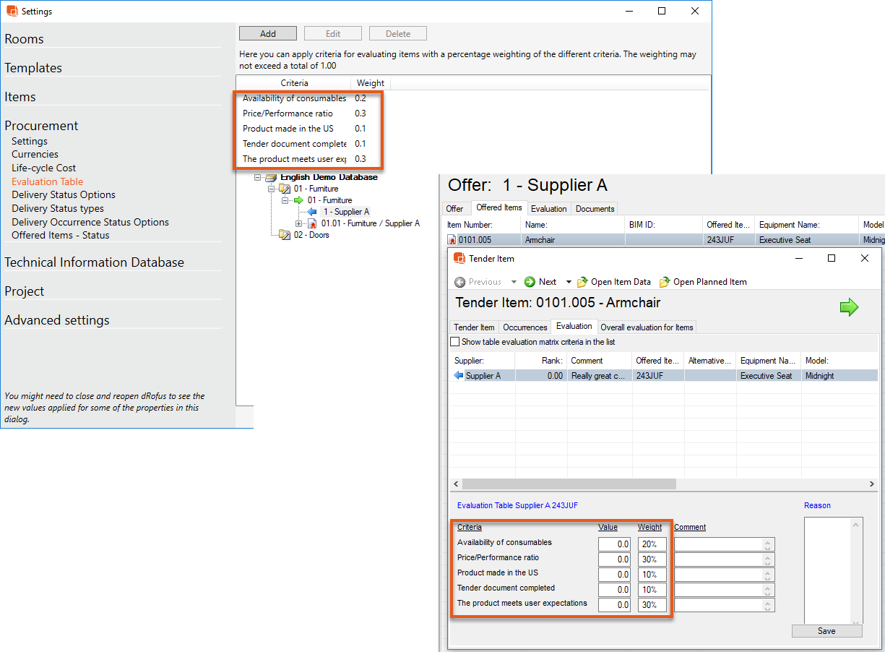Open the dropdown arrow next to Previous
885x652 pixels.
514,282
